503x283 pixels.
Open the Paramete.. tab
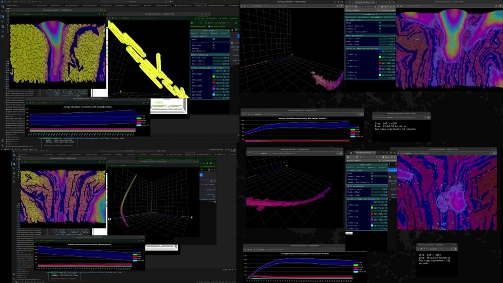[363, 17]
